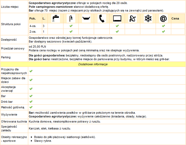The height and width of the screenshot is (145, 186).
Task: Click the 'Liczba miejsc' row label
Action: 10,7
